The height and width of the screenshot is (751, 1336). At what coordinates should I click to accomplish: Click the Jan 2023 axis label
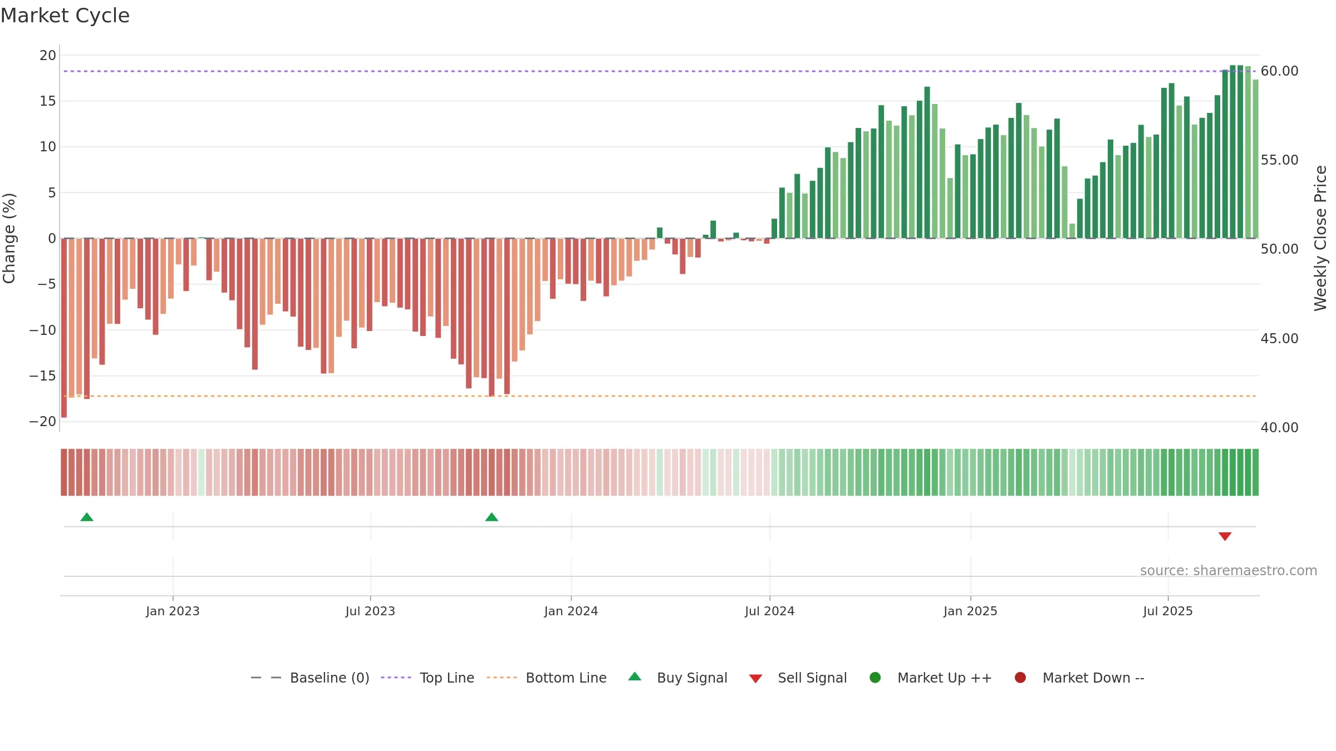click(x=173, y=611)
